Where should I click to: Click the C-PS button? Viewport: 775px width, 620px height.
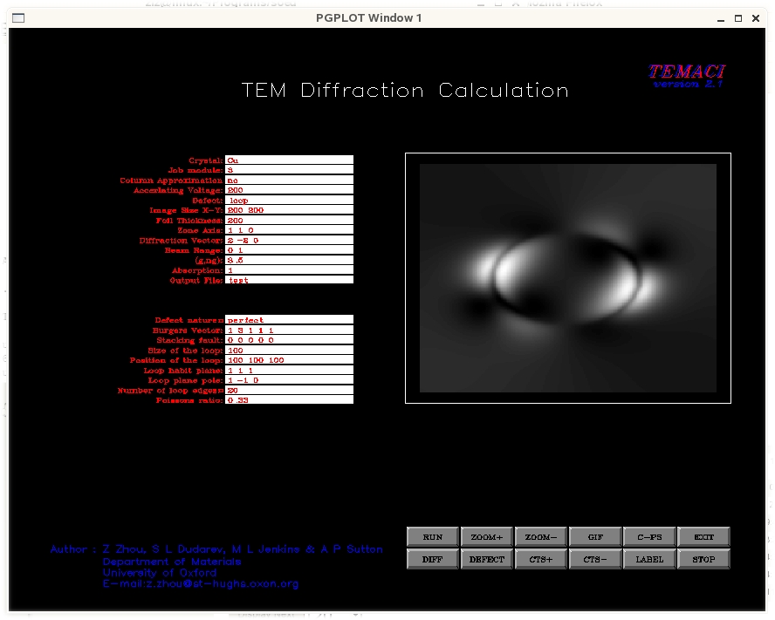(649, 537)
